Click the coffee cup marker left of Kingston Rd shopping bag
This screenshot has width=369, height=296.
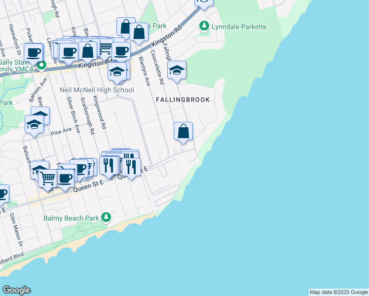[x=69, y=54]
